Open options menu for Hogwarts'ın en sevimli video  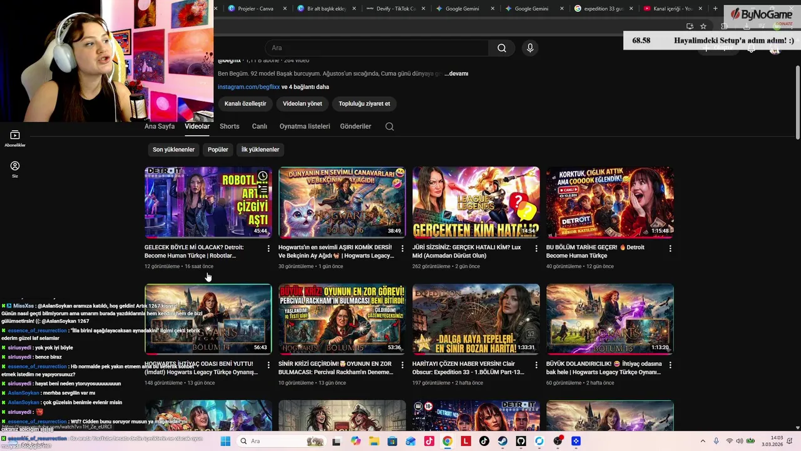click(x=402, y=249)
